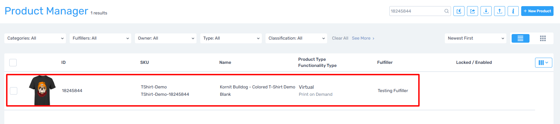Screen dimensions: 560x124
Task: Open the Fulfillers filter dropdown
Action: click(x=100, y=38)
